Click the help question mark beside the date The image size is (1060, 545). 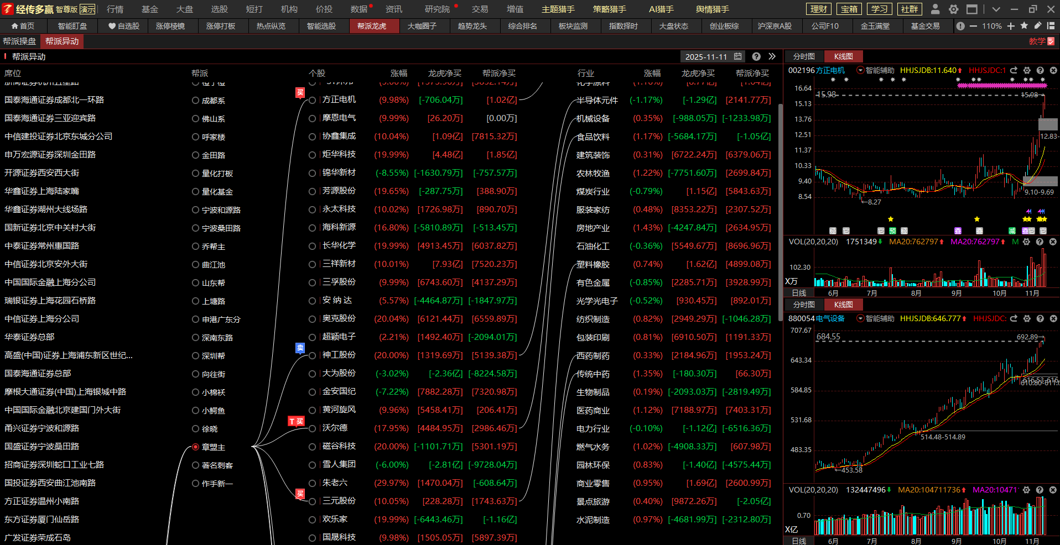756,56
